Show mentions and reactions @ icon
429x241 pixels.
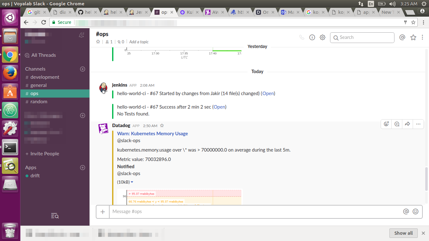(402, 37)
